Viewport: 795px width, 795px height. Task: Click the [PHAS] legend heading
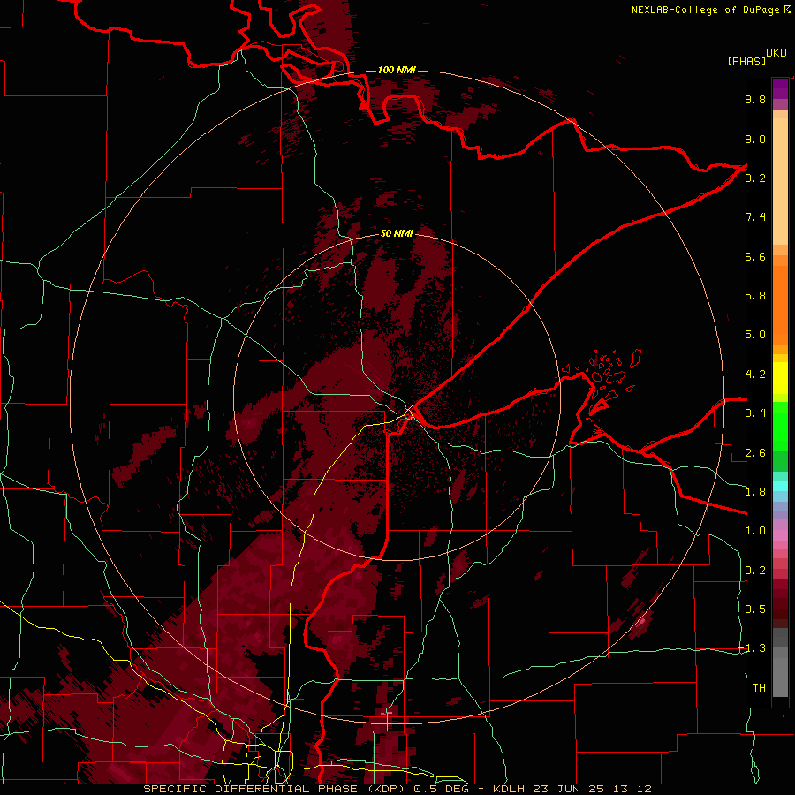coord(746,62)
